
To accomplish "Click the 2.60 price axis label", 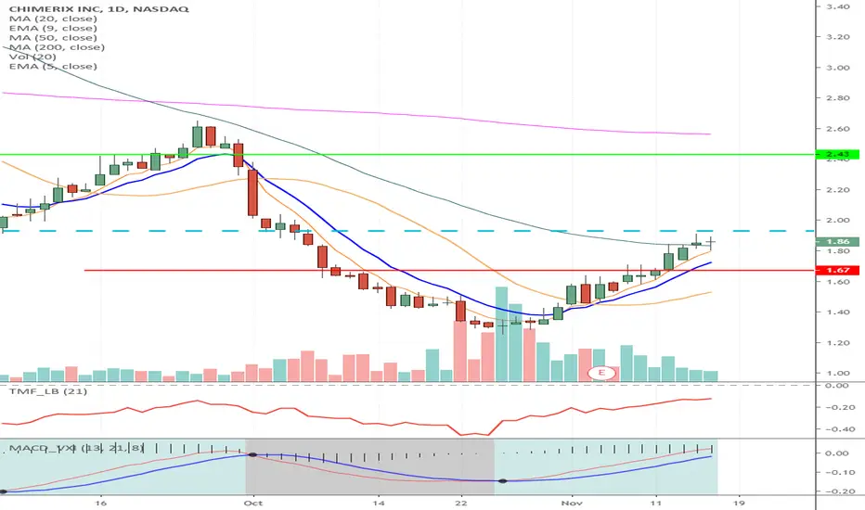I will [x=837, y=129].
